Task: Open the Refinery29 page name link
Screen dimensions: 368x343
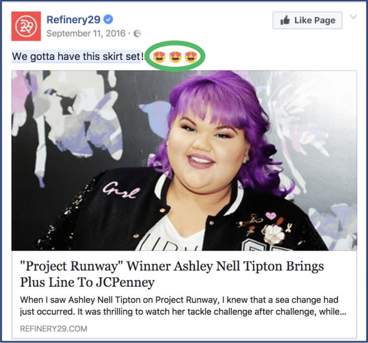Action: (74, 19)
